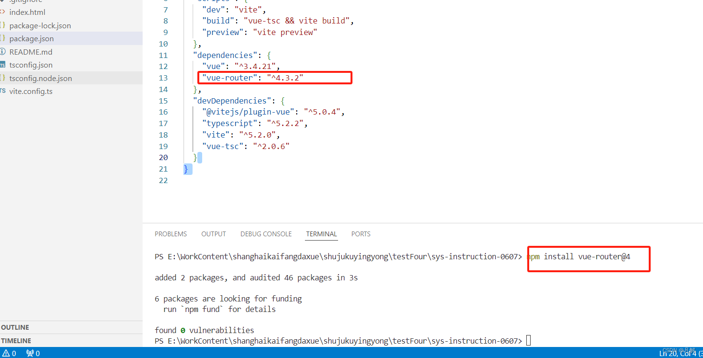703x358 pixels.
Task: Click "found 0 vulnerabilities" terminal line
Action: [205, 330]
